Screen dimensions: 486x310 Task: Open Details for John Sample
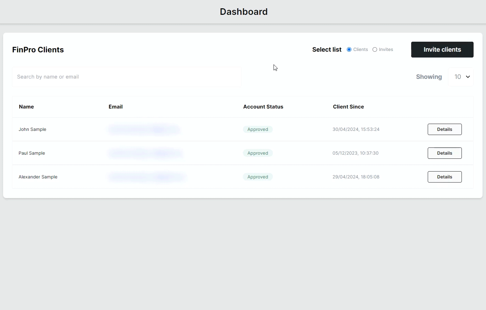[x=444, y=129]
